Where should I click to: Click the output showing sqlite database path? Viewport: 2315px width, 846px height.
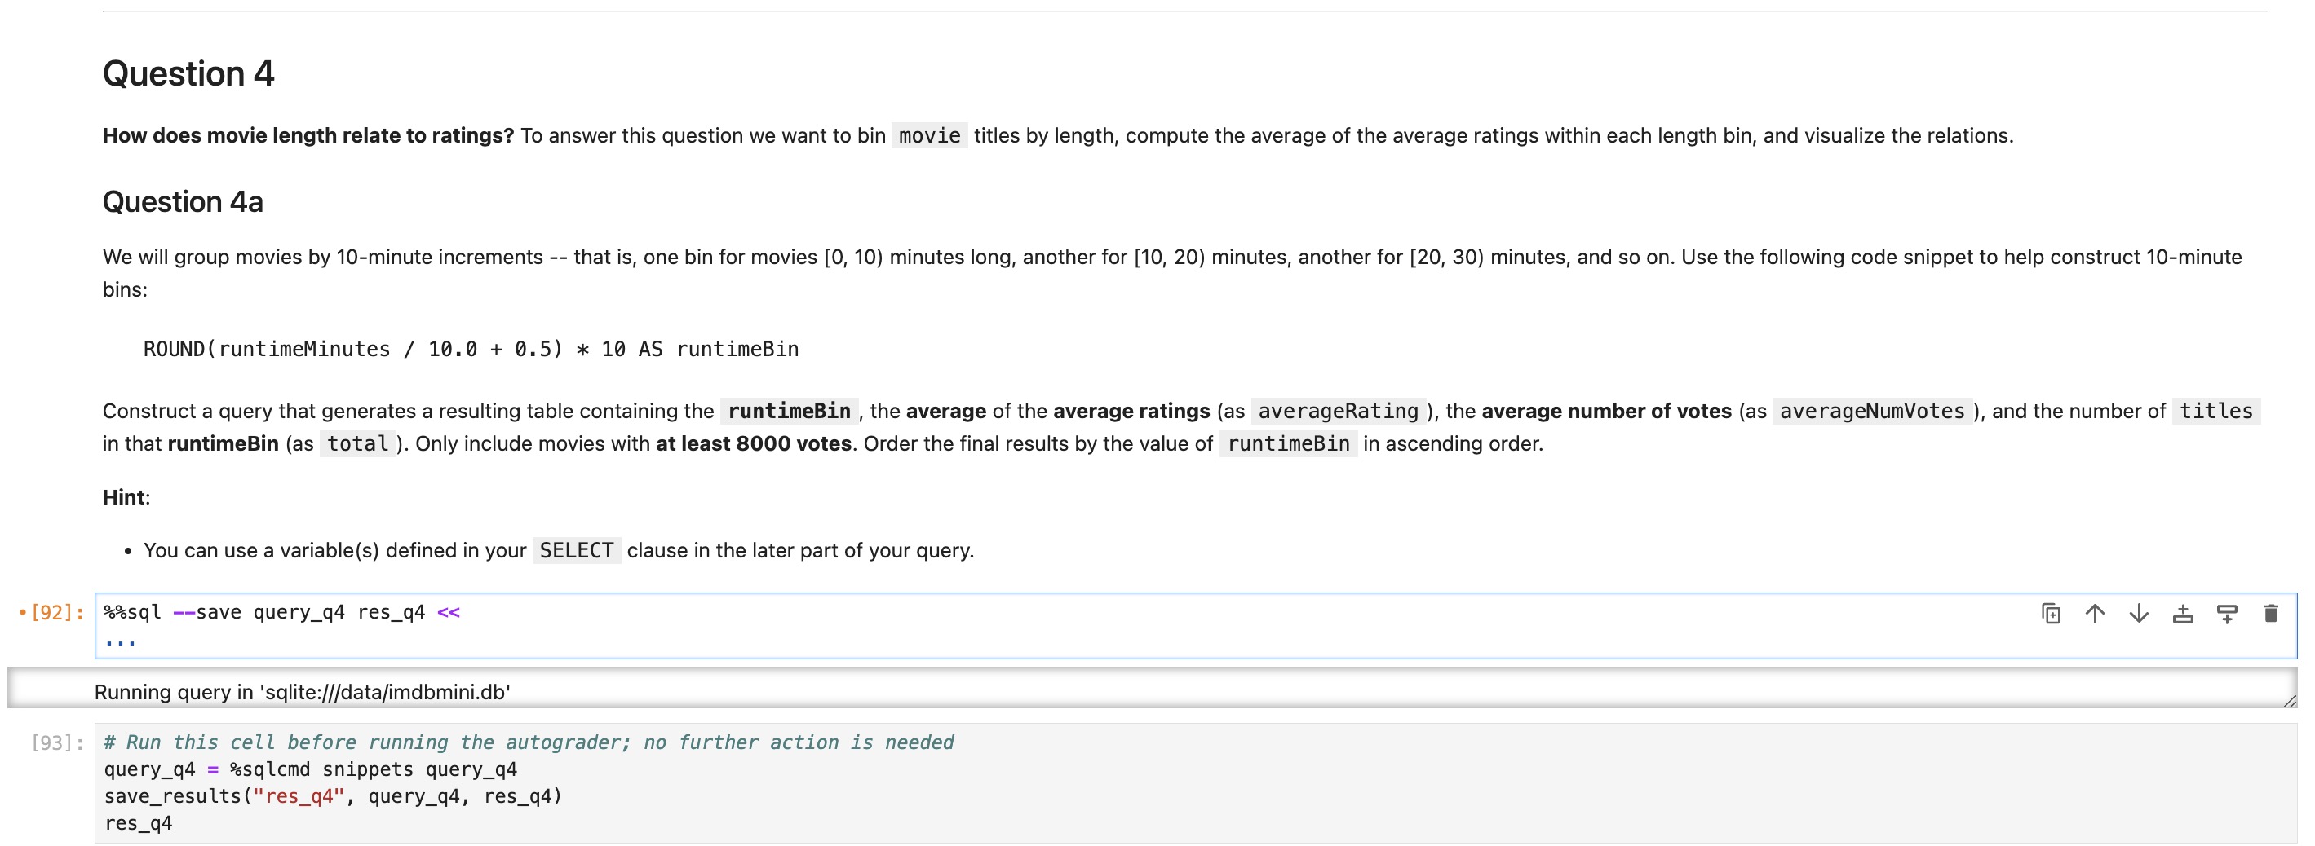tap(302, 691)
